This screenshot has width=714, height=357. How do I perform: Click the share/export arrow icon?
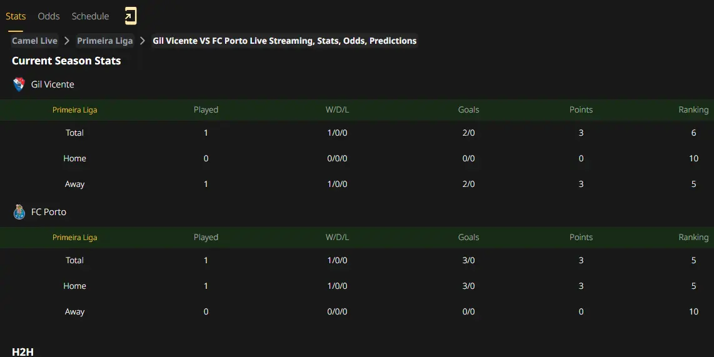coord(130,16)
